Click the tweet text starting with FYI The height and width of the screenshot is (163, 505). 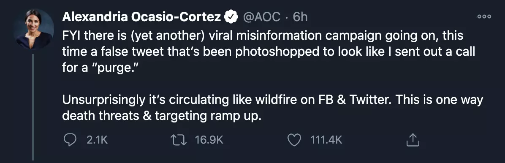point(269,52)
